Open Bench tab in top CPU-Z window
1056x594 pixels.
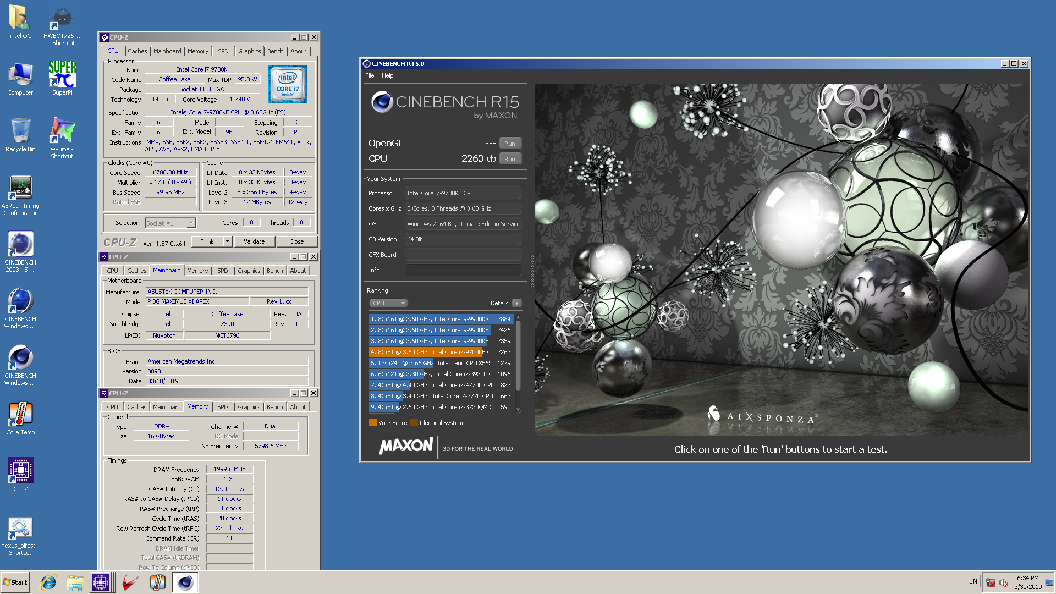276,51
